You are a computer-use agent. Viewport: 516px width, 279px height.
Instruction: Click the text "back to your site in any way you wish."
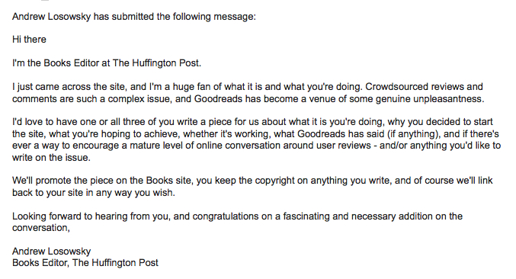pos(94,192)
